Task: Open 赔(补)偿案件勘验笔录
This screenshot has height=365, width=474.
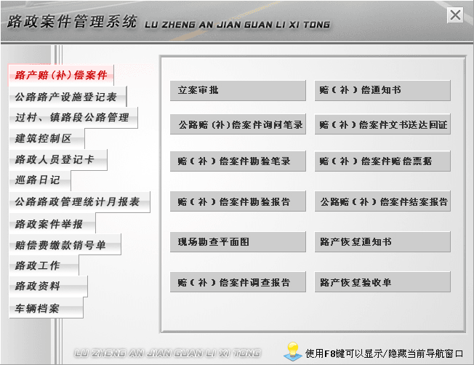Action: [x=238, y=161]
